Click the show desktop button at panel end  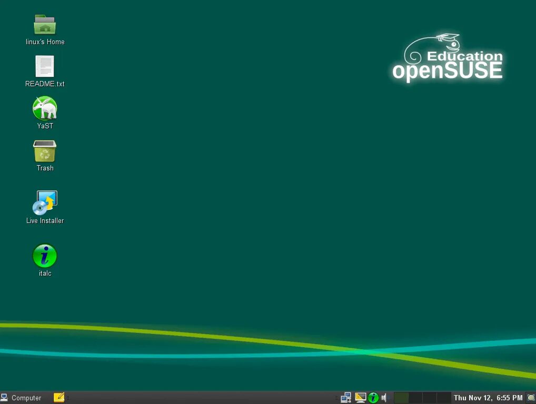pos(531,398)
